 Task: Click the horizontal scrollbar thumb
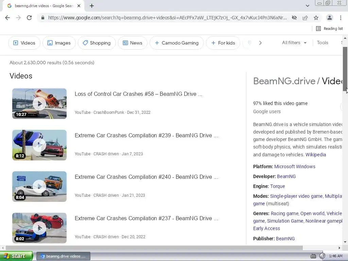(154, 248)
